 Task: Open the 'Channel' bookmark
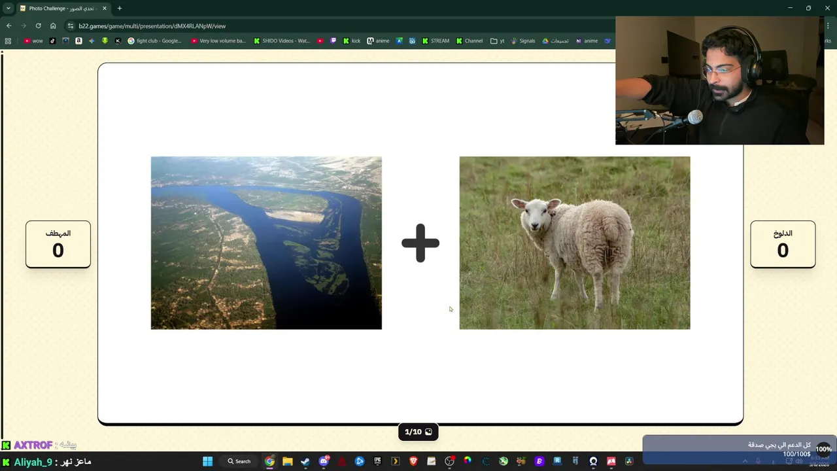[470, 41]
